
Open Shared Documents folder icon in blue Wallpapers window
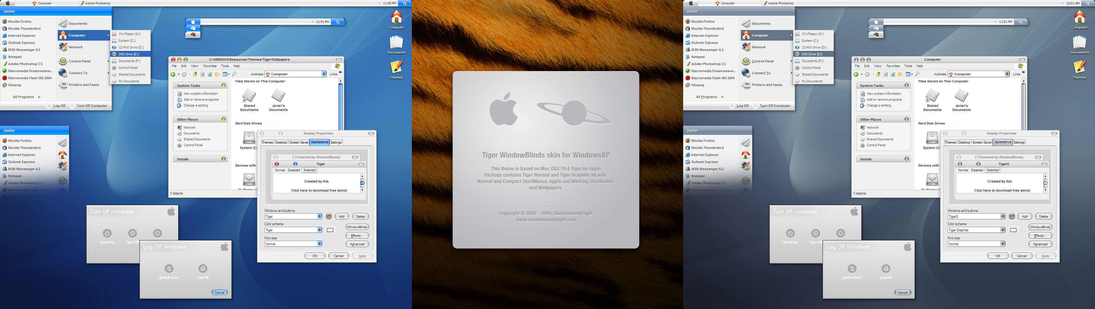pyautogui.click(x=249, y=96)
